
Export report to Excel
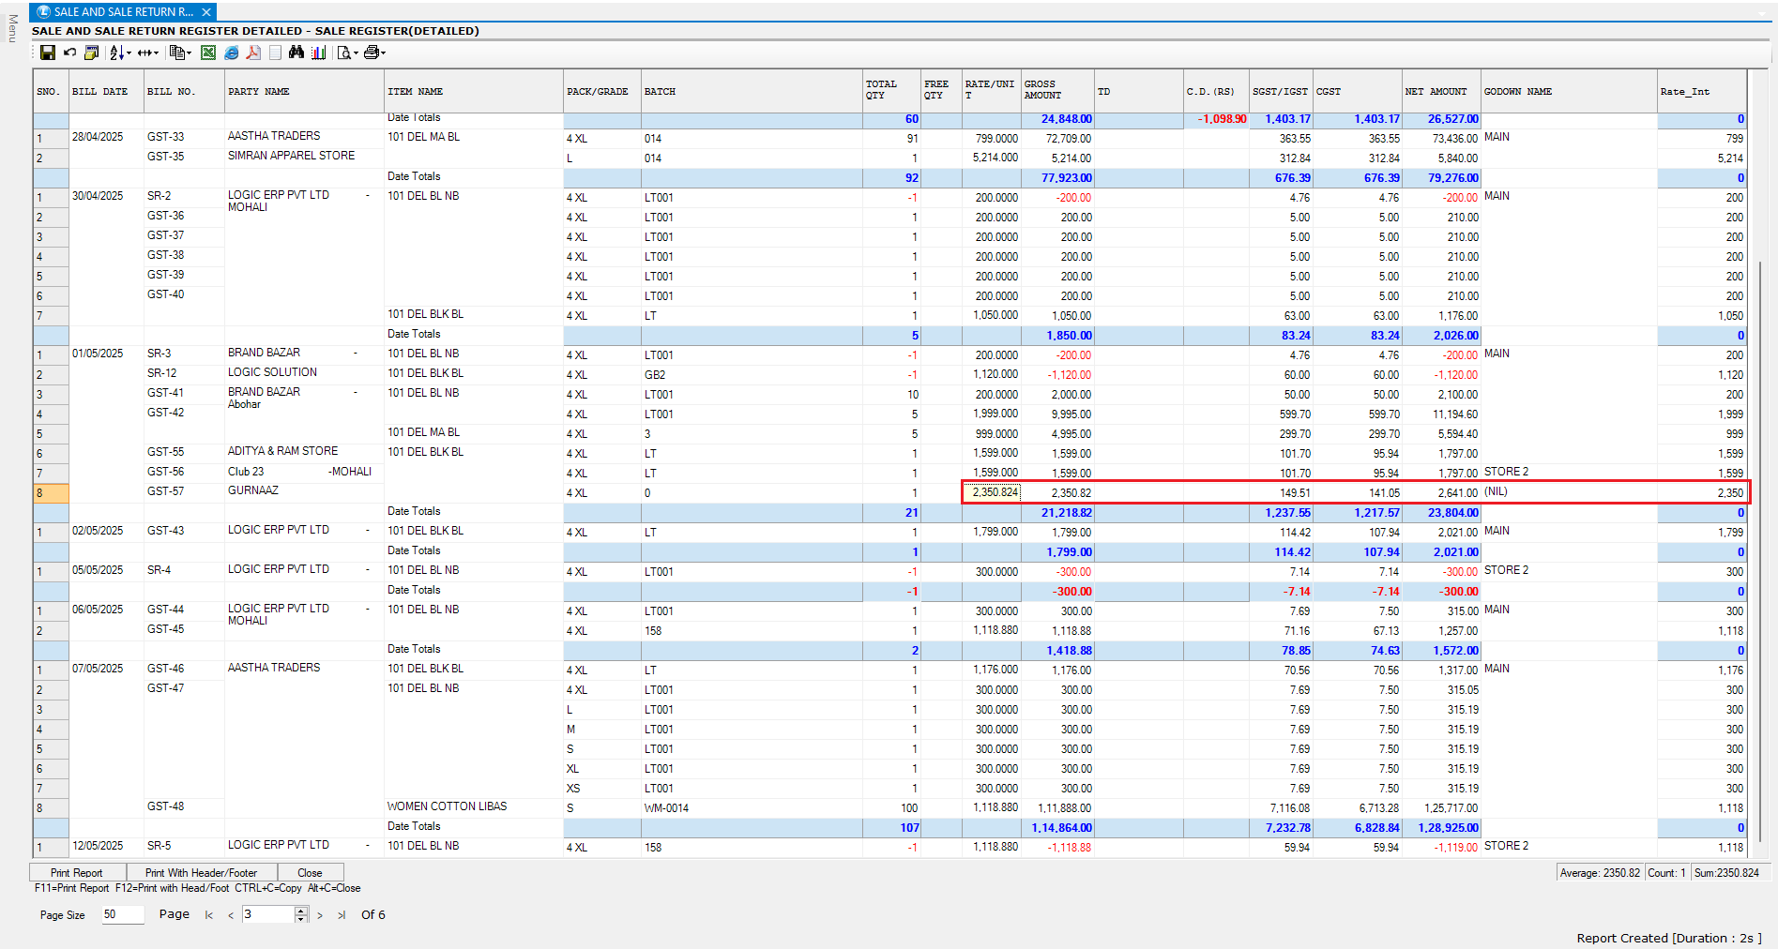[208, 53]
